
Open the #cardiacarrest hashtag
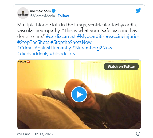(61, 36)
